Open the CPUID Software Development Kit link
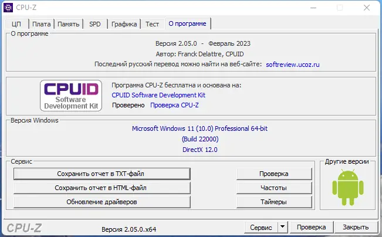 click(x=158, y=95)
